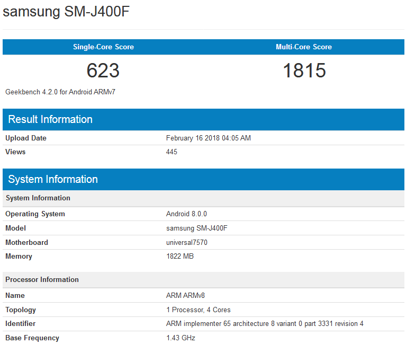This screenshot has height=344, width=406.
Task: Click the Base Frequency label
Action: pyautogui.click(x=32, y=338)
